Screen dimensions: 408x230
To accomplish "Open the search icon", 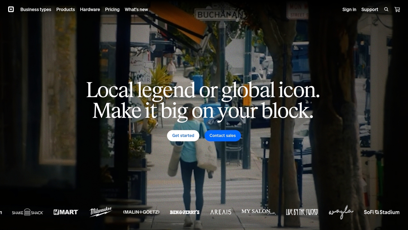I will (x=386, y=9).
